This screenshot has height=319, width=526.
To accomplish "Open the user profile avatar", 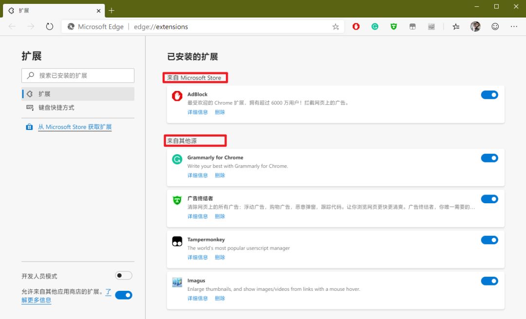I will click(475, 26).
